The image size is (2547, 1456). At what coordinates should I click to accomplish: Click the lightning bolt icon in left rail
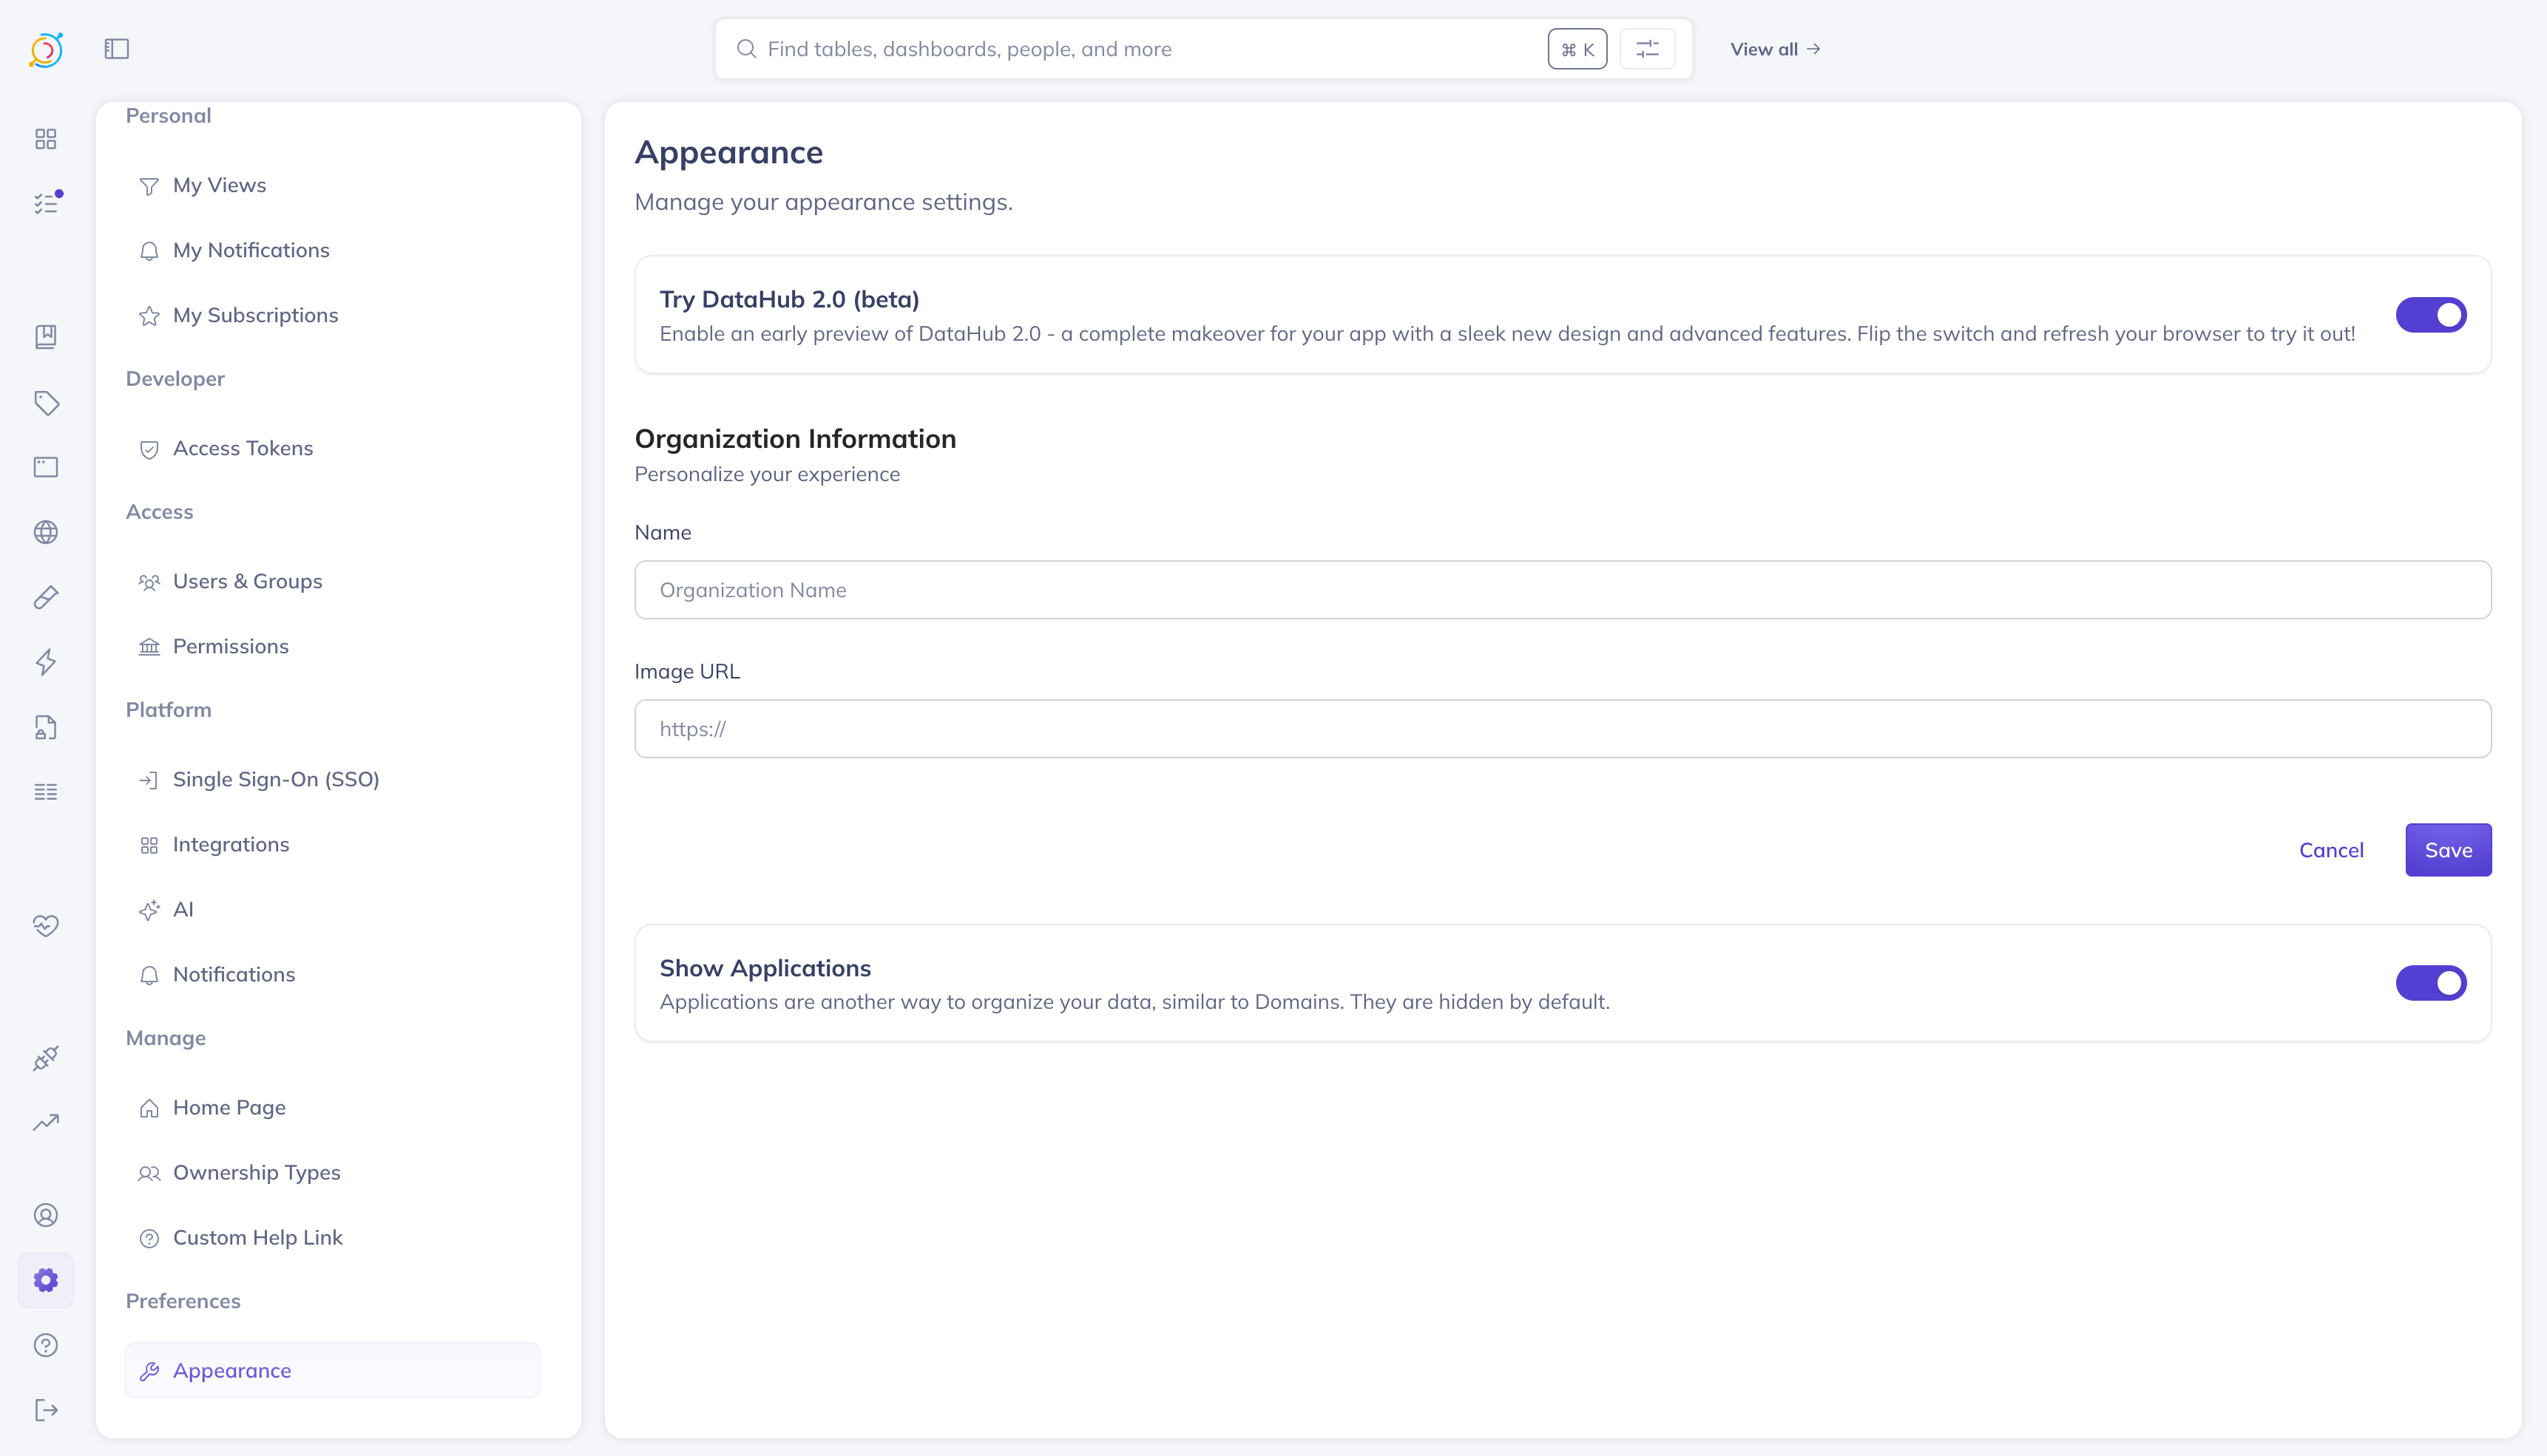pos(46,662)
